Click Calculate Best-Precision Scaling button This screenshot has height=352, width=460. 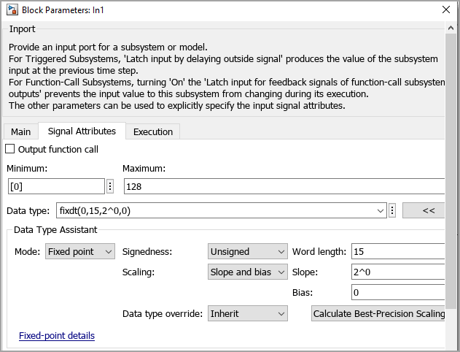click(x=378, y=313)
